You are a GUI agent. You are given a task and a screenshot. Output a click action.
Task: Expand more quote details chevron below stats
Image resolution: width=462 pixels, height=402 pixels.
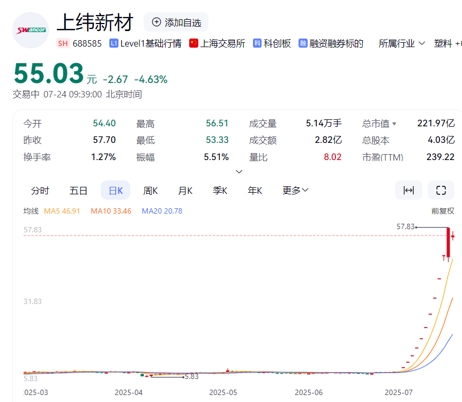tap(239, 172)
